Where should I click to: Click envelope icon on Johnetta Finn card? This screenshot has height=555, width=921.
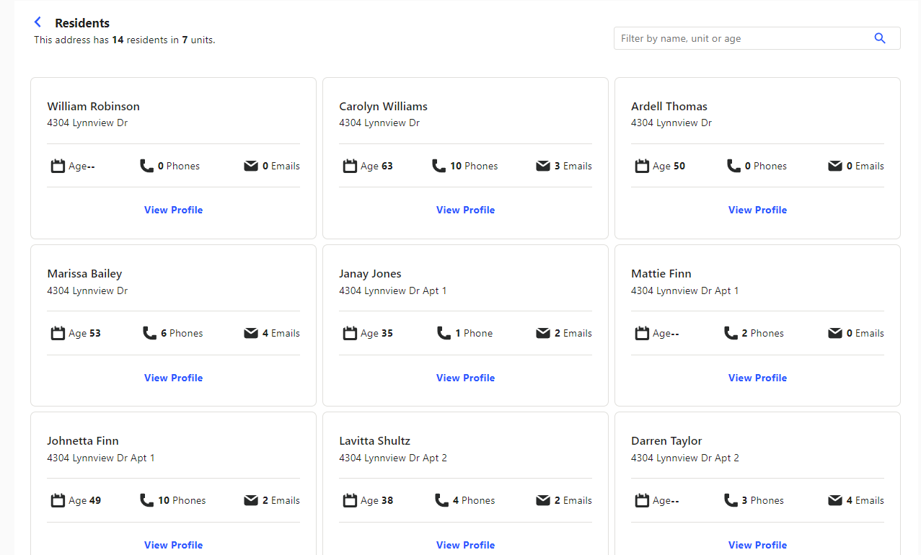coord(251,500)
